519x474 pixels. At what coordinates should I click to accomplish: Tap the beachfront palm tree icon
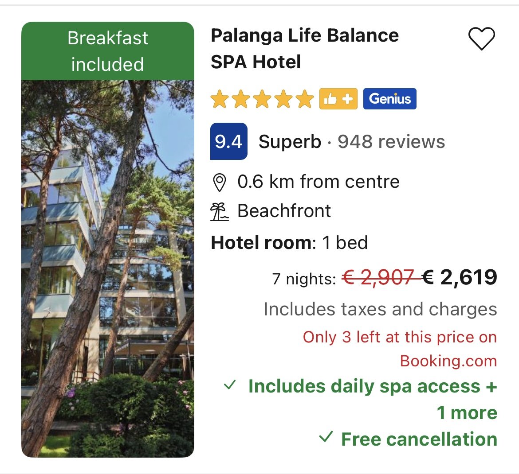pos(219,212)
